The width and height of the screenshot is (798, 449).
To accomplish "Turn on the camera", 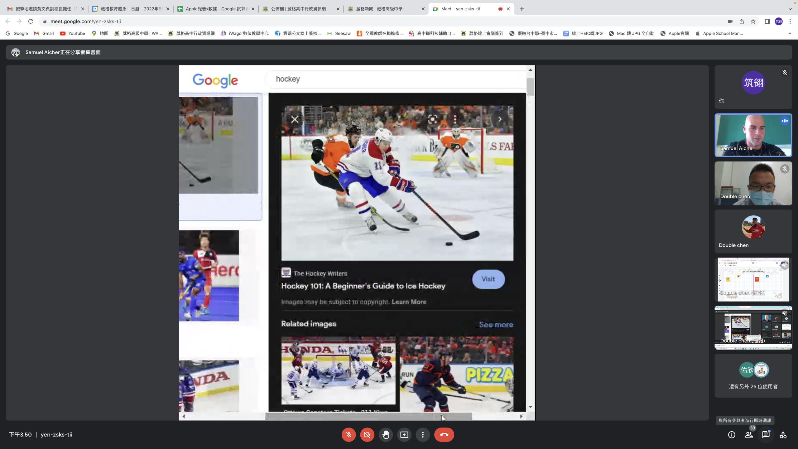I will (367, 435).
